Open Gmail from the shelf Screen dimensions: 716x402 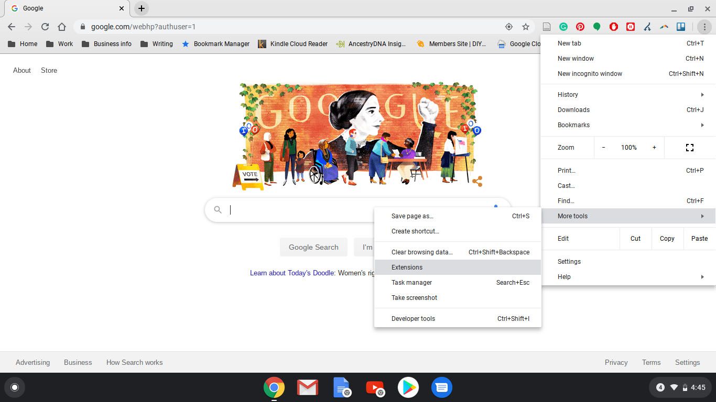click(308, 387)
